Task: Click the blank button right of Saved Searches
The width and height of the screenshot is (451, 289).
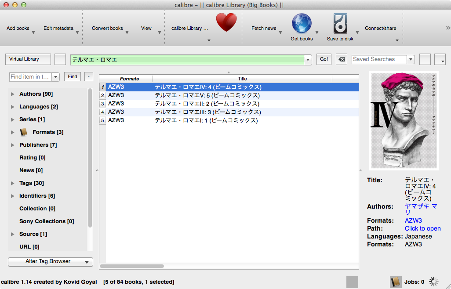Action: pyautogui.click(x=425, y=59)
